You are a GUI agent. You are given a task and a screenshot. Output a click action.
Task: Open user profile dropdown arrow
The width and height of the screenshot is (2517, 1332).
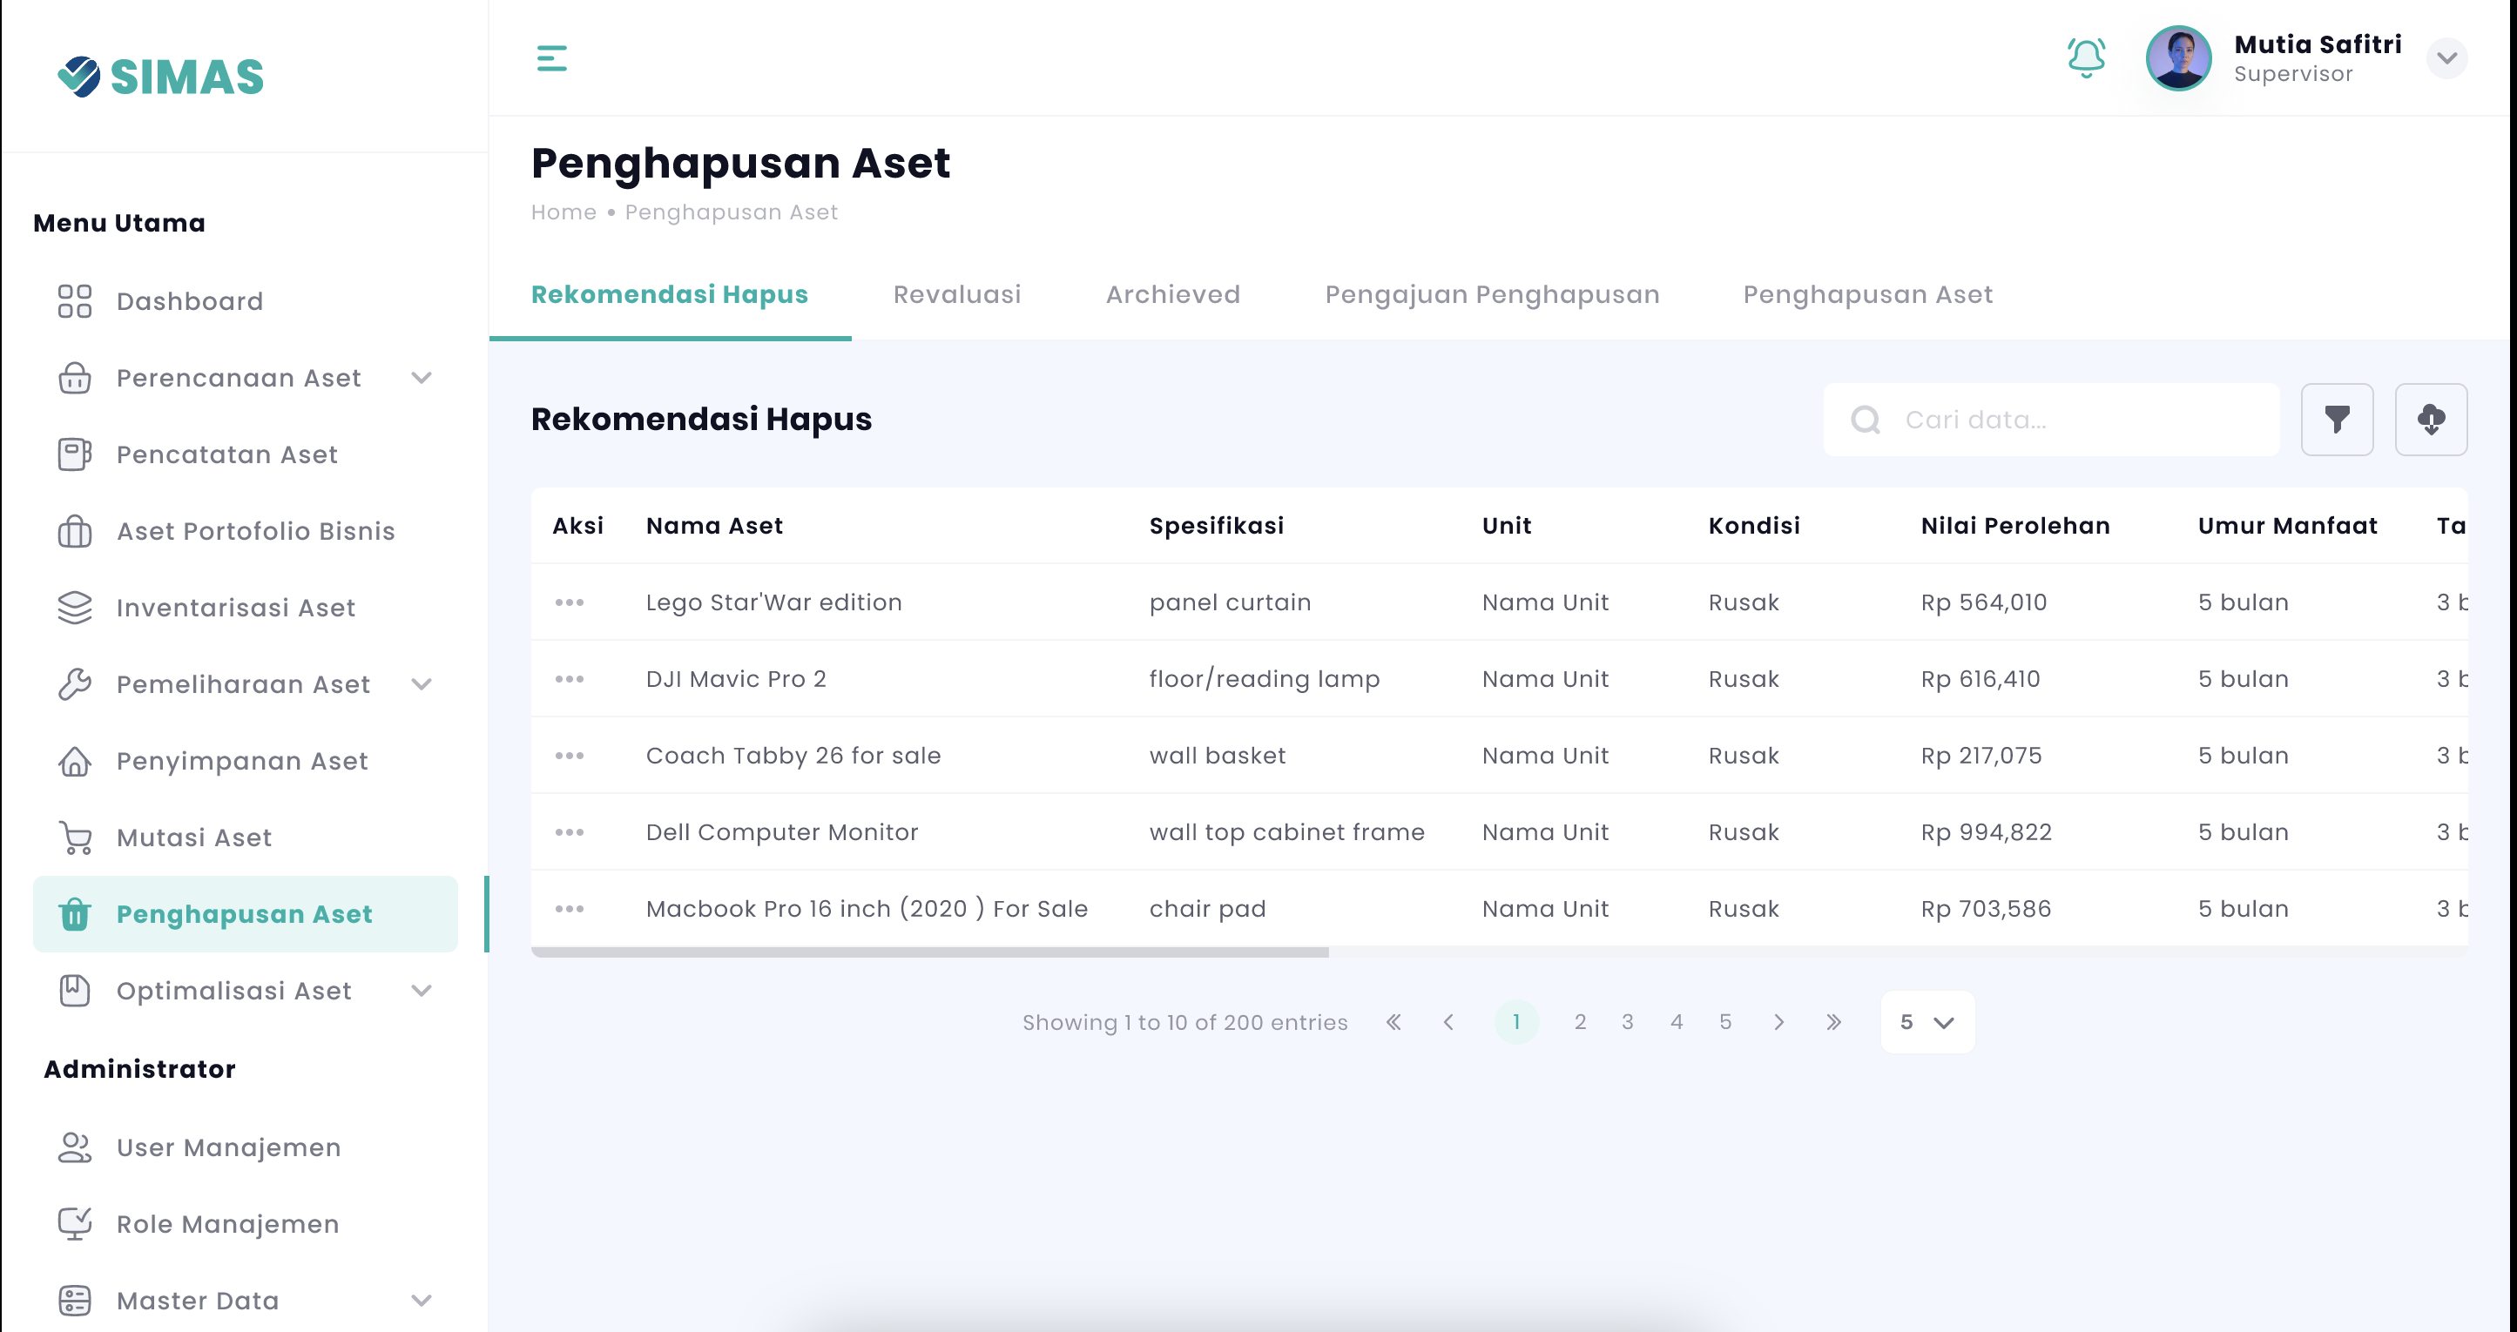point(2446,58)
